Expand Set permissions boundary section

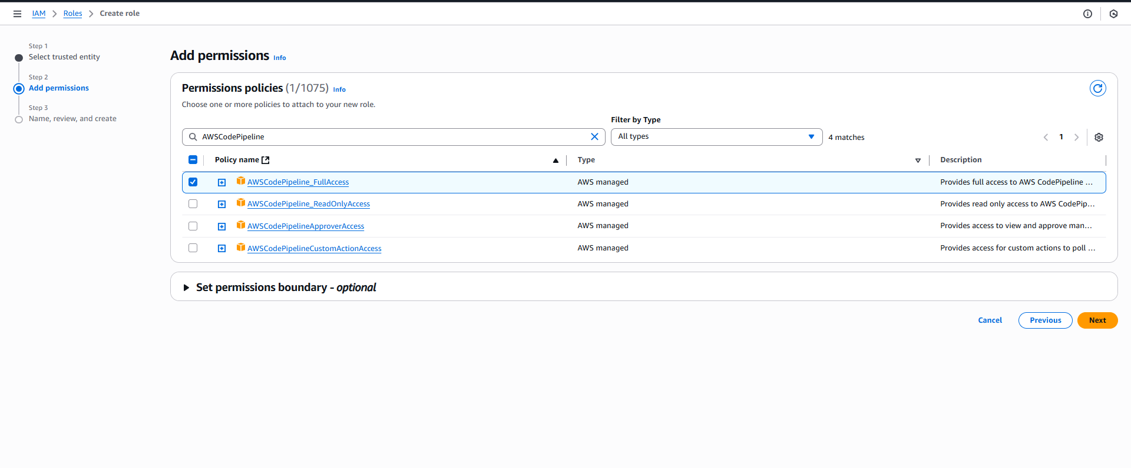[x=186, y=288]
